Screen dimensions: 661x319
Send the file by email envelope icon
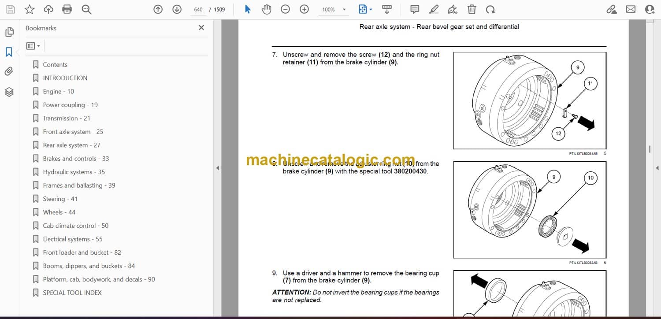click(631, 9)
